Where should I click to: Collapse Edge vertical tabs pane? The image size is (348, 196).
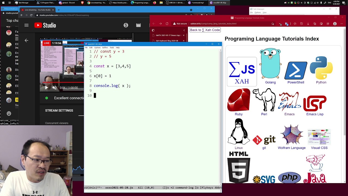184,30
